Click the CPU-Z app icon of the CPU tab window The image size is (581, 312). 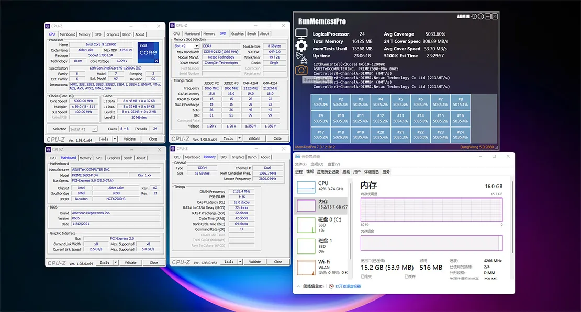(x=48, y=26)
